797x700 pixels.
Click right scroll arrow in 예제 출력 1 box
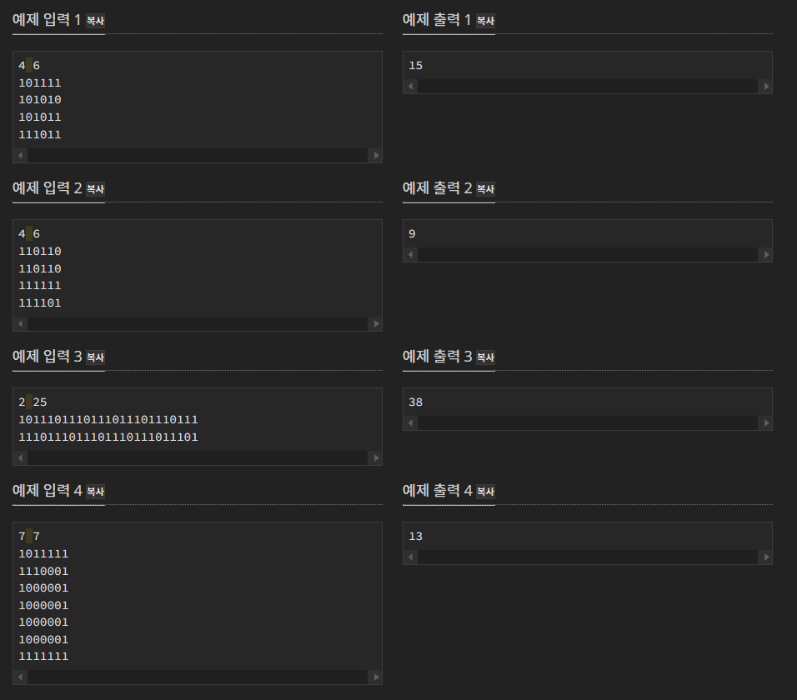766,87
